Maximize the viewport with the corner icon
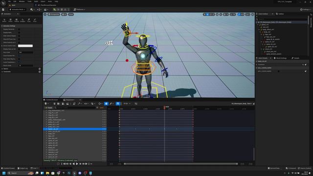This screenshot has width=313, height=176. (252, 14)
